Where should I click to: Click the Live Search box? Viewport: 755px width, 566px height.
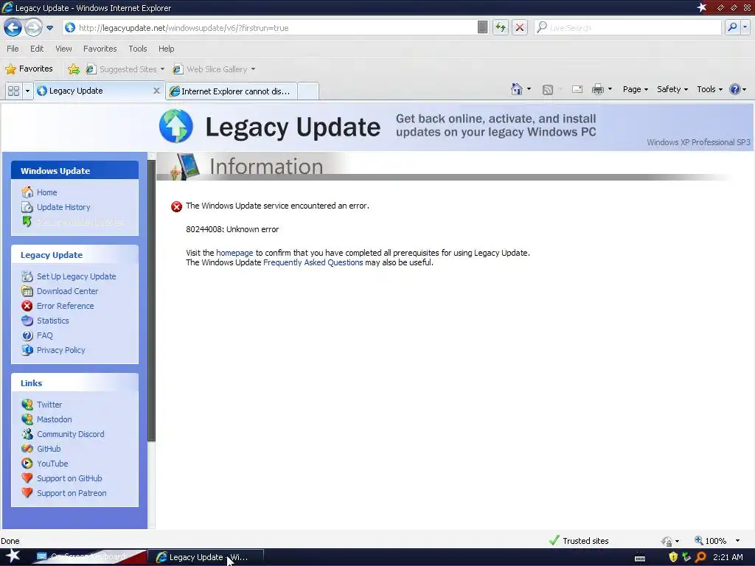pyautogui.click(x=628, y=28)
